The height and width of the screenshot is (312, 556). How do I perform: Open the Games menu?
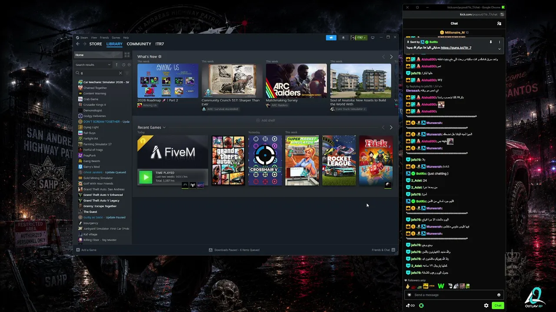pyautogui.click(x=116, y=38)
